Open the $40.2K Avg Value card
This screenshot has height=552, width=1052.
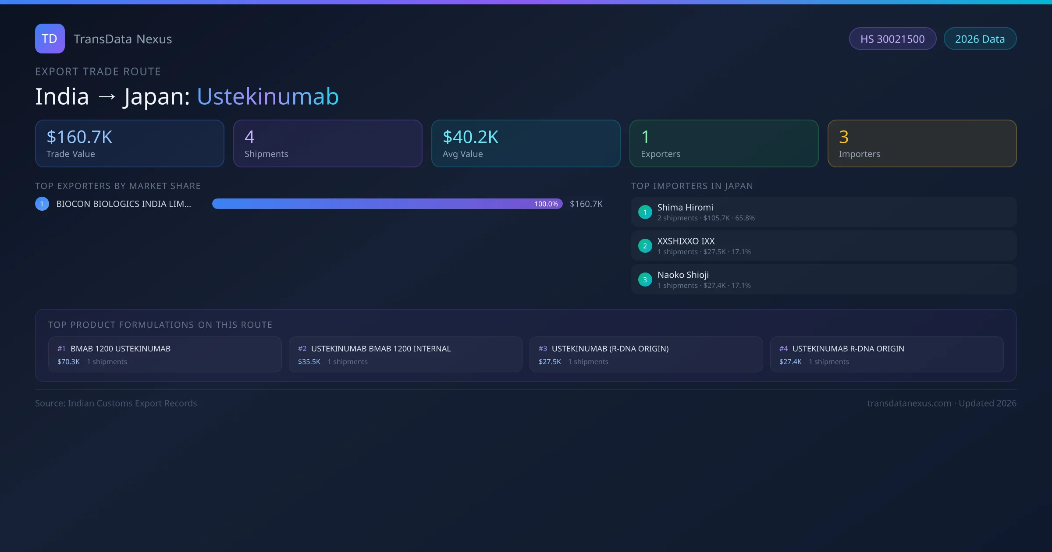pos(526,144)
